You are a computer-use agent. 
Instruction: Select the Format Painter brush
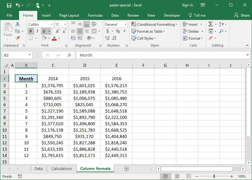pyautogui.click(x=18, y=38)
